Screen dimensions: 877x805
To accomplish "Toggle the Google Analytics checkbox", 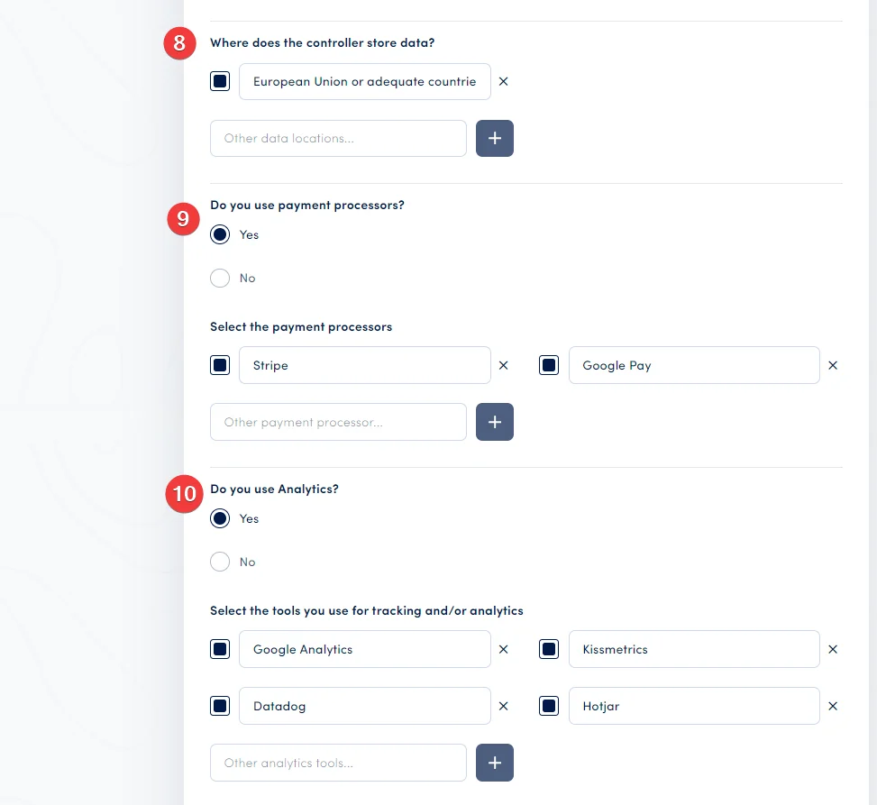I will point(220,649).
